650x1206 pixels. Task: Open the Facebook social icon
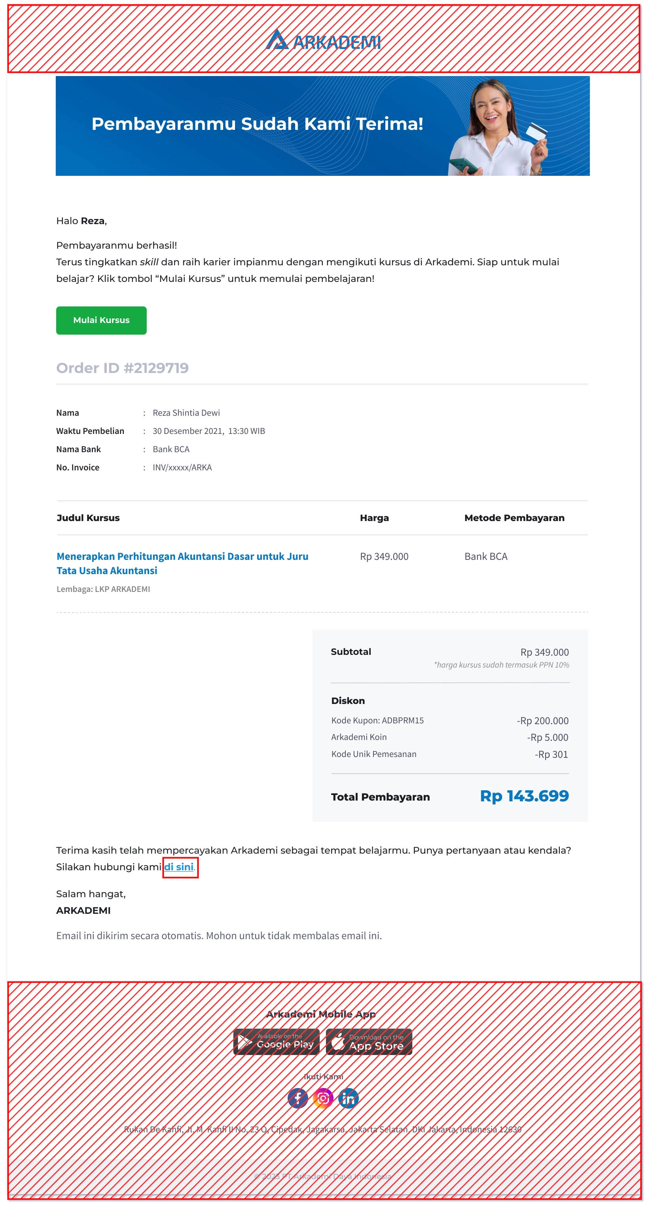298,1098
